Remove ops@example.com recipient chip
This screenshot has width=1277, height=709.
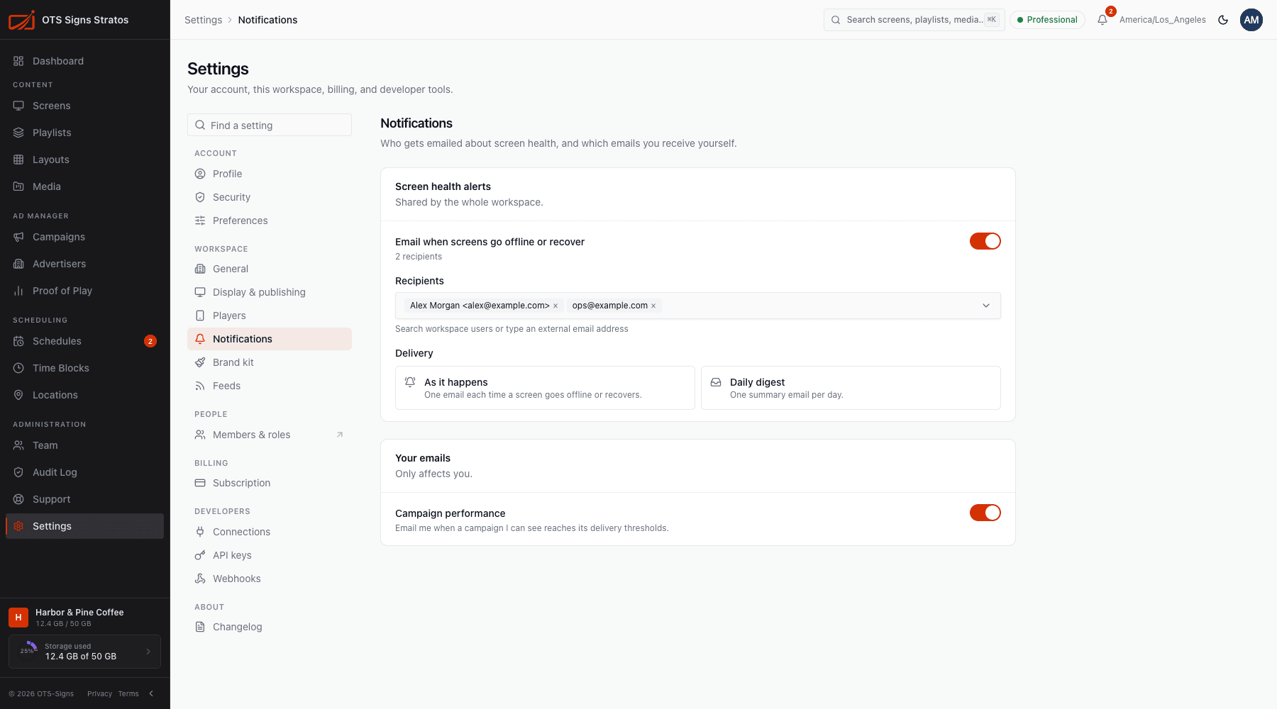653,306
